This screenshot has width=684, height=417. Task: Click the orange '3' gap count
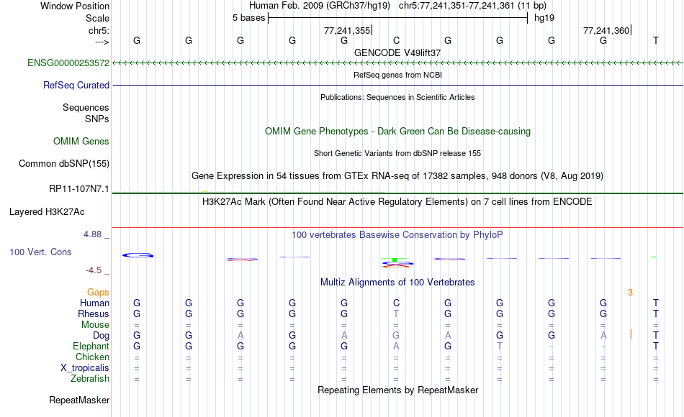(630, 293)
